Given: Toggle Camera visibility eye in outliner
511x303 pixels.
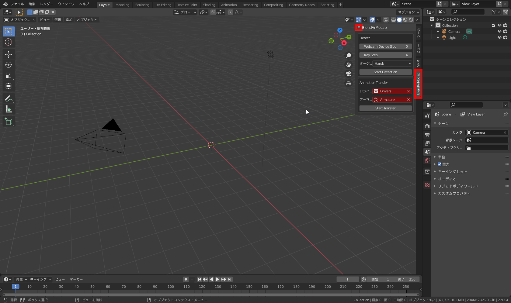Looking at the screenshot, I should click(499, 32).
